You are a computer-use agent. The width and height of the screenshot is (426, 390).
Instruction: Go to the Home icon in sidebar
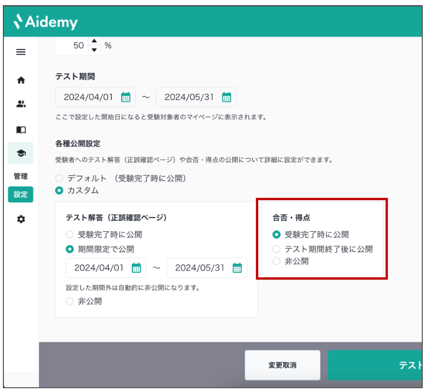tap(21, 80)
